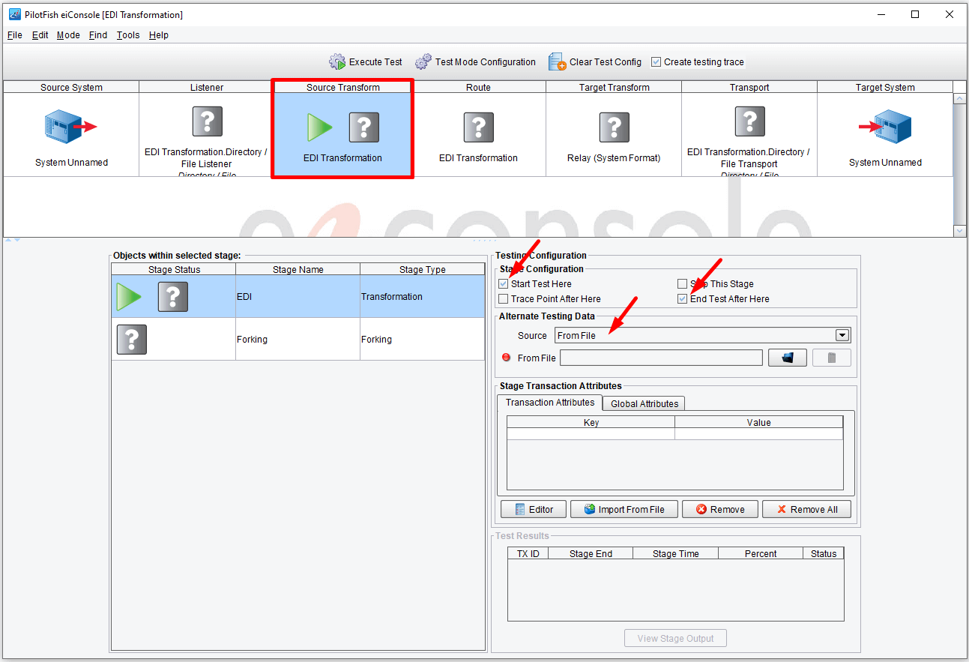Viewport: 969px width, 662px height.
Task: Open the Source dropdown showing From File
Action: pyautogui.click(x=702, y=335)
